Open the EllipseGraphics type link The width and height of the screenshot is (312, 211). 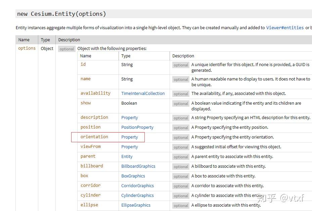[x=136, y=205]
